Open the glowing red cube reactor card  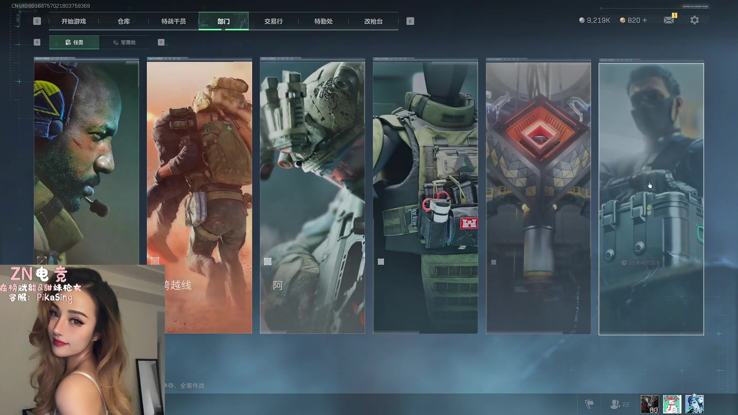(539, 196)
